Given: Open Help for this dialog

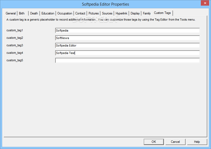Looking at the screenshot, I should (x=197, y=142).
